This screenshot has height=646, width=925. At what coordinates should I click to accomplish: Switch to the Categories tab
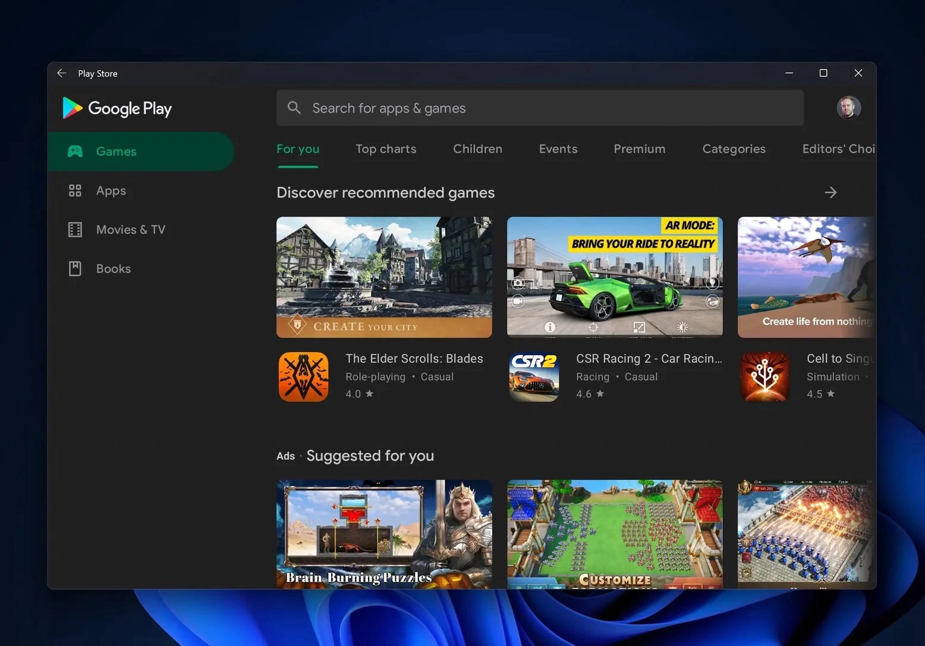[734, 149]
